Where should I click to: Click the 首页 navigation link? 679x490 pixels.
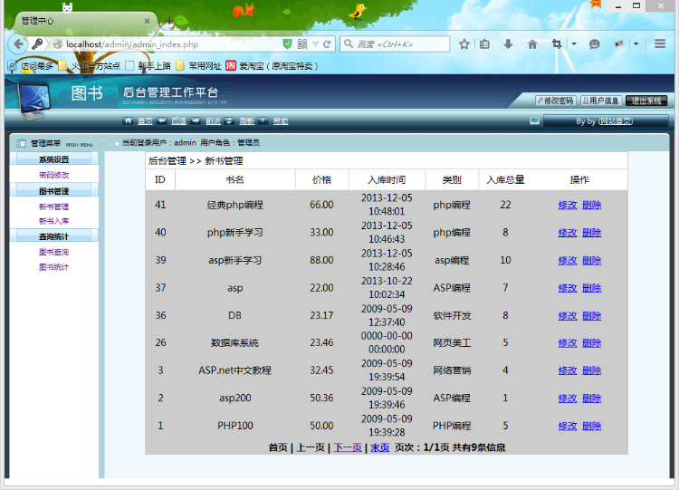(x=145, y=120)
